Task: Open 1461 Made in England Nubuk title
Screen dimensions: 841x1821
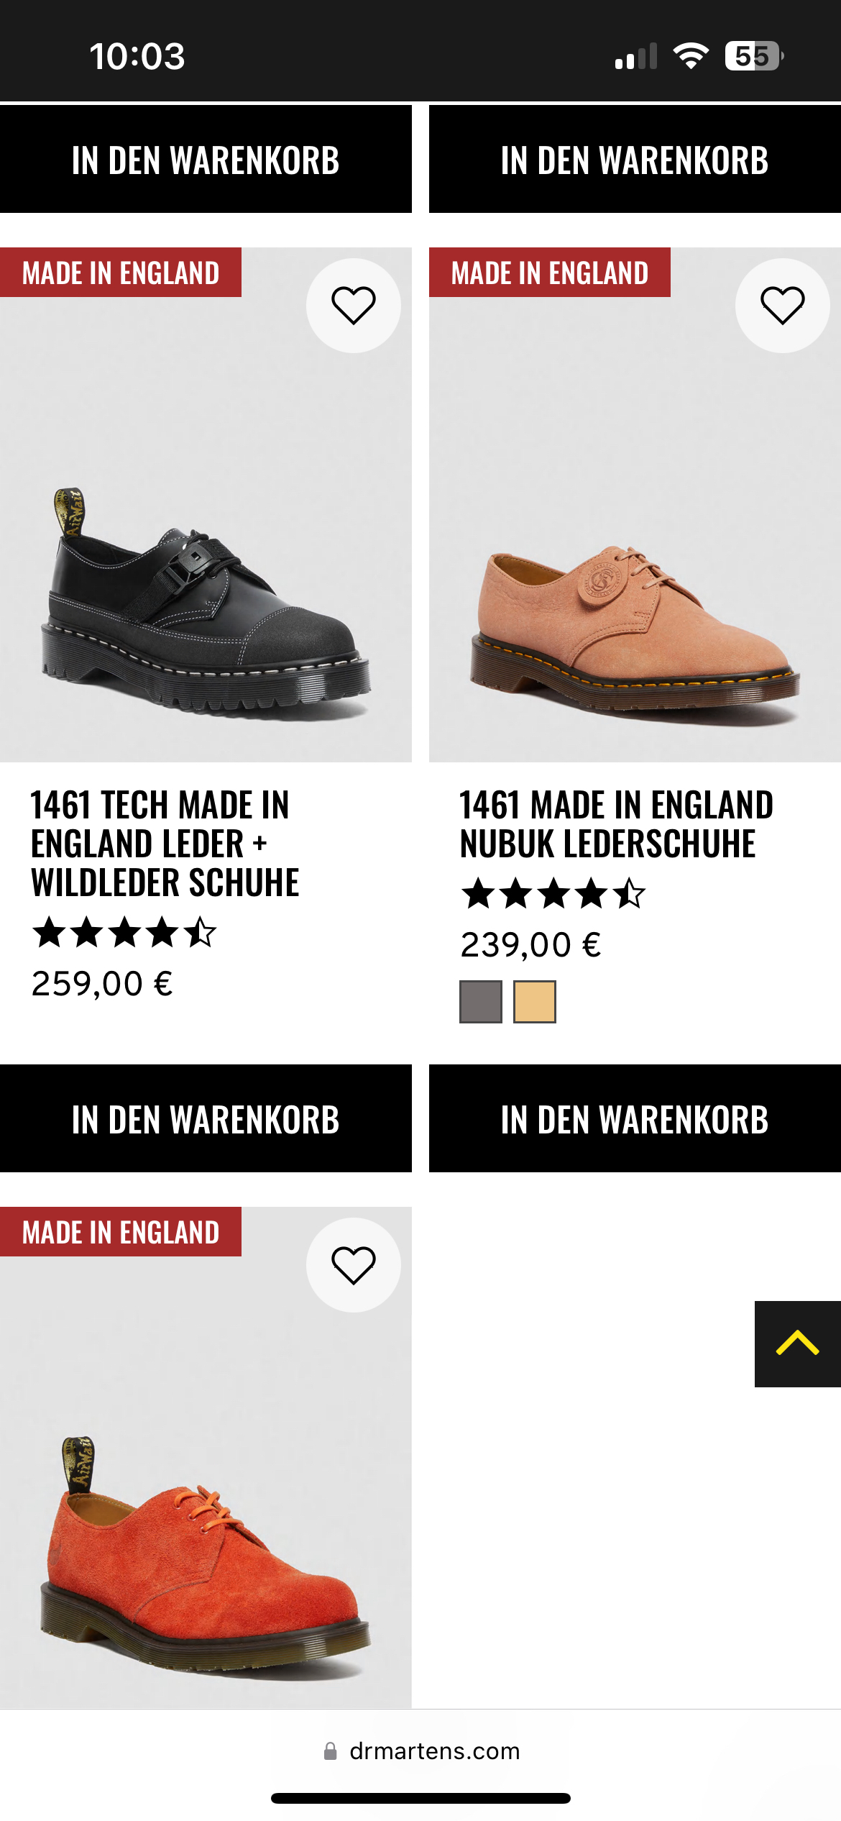Action: (616, 824)
